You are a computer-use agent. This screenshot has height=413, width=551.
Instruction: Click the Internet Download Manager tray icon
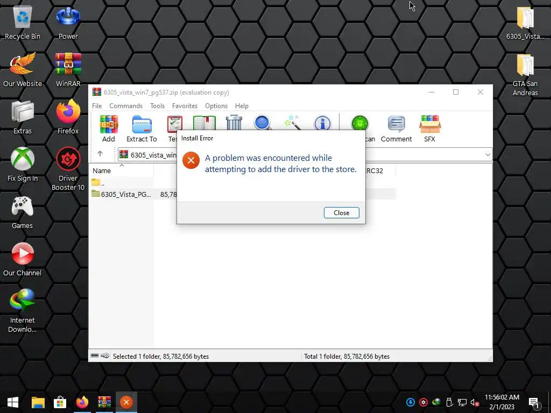(x=436, y=402)
